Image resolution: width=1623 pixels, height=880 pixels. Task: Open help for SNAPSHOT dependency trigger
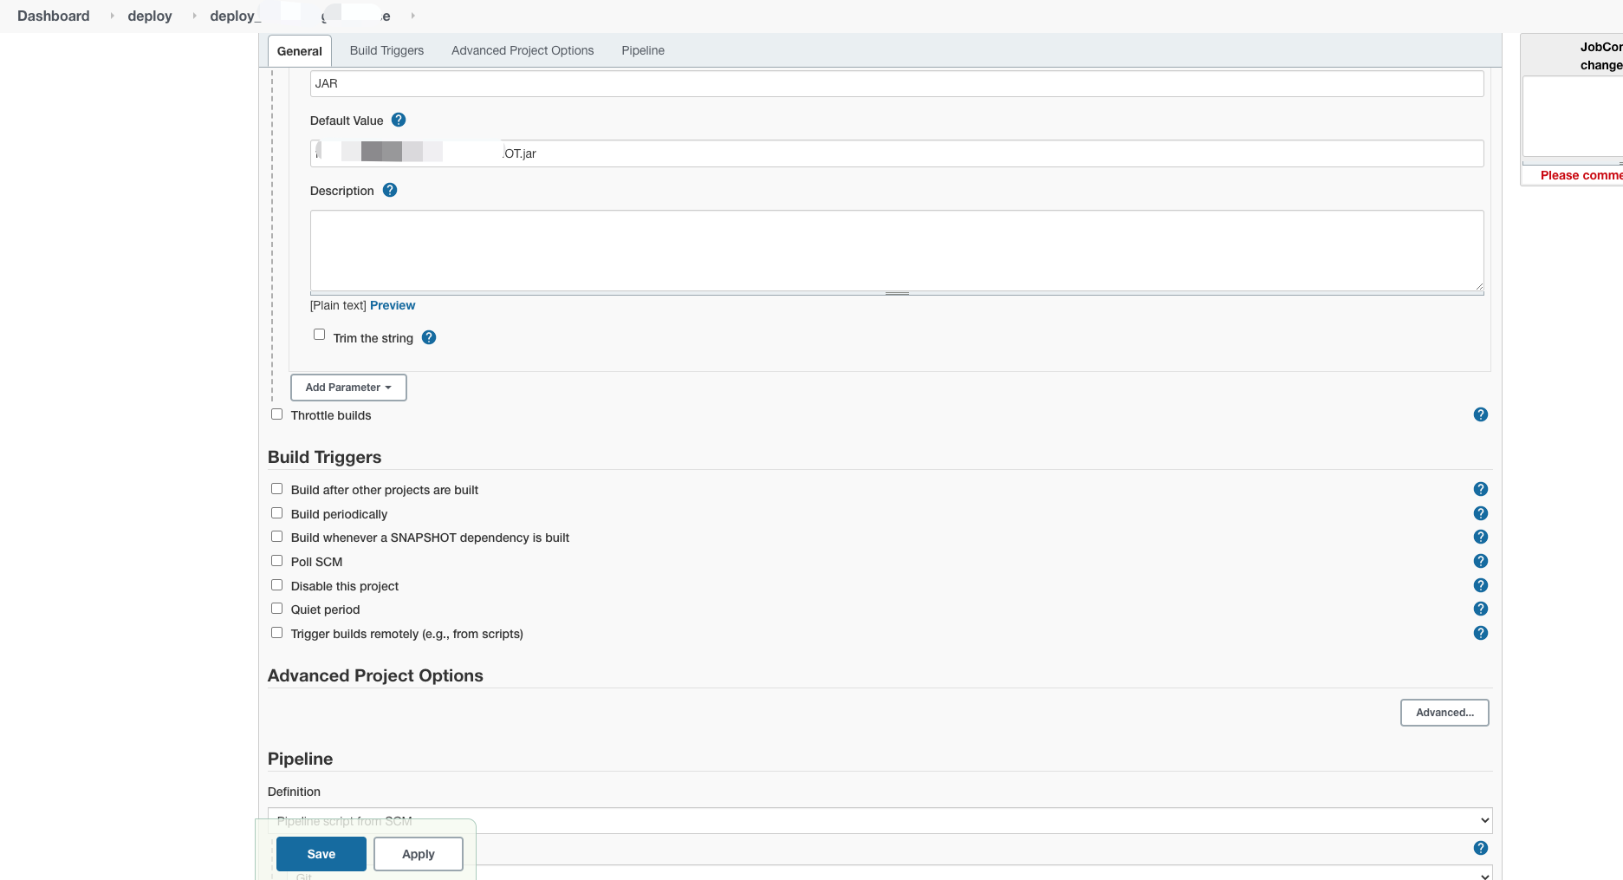coord(1481,537)
